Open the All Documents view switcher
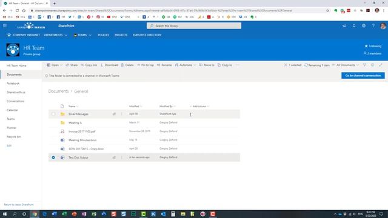The height and width of the screenshot is (218, 388). point(346,65)
